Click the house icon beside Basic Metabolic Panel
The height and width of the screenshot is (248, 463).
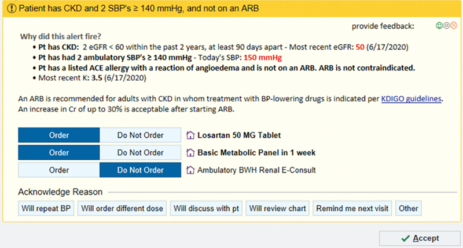190,153
